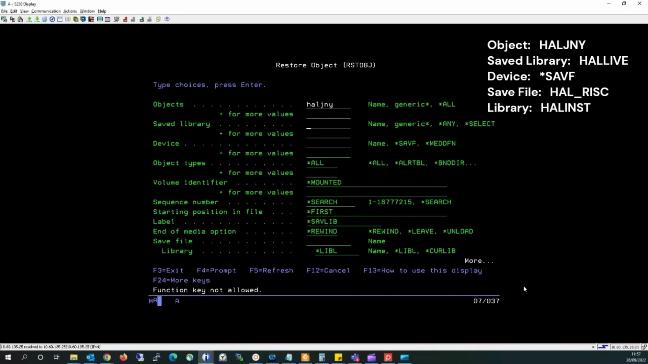The image size is (648, 364).
Task: Click the Object types *ALL field
Action: coord(321,163)
